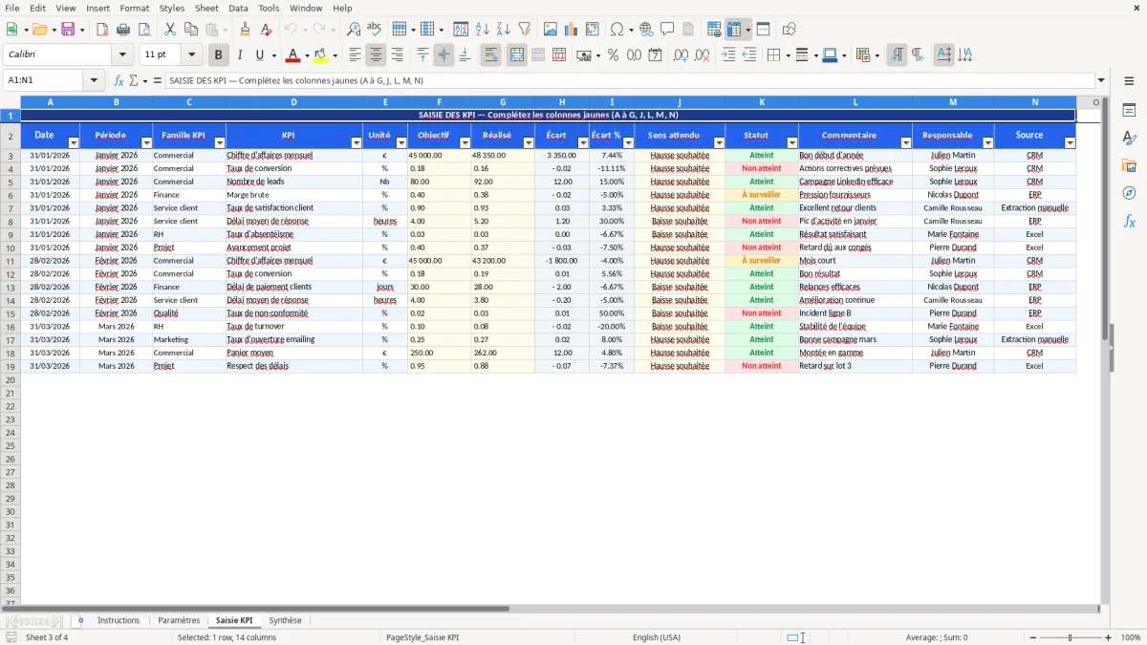The image size is (1147, 645).
Task: Apply yellow background highlighting color
Action: (320, 55)
